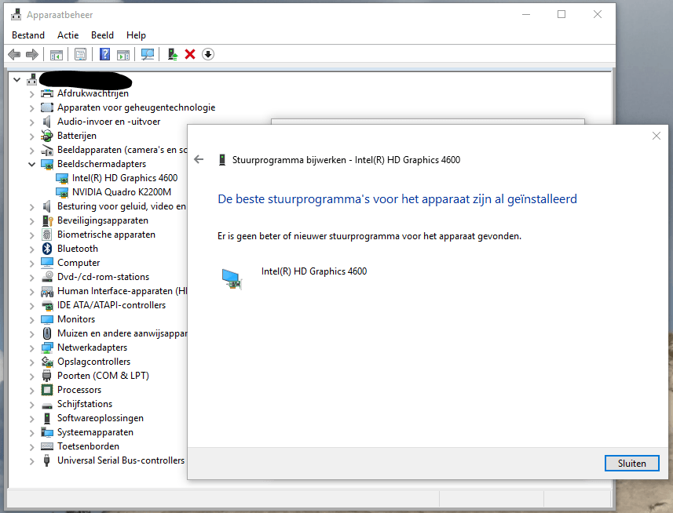This screenshot has width=673, height=513.
Task: Click the blue Help question mark icon
Action: (104, 54)
